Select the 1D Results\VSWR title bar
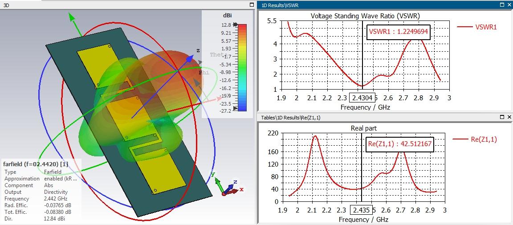 point(385,5)
